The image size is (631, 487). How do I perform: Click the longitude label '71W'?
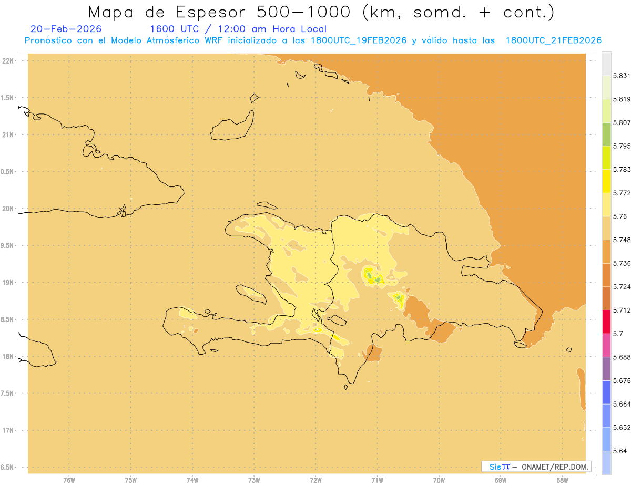pyautogui.click(x=377, y=481)
